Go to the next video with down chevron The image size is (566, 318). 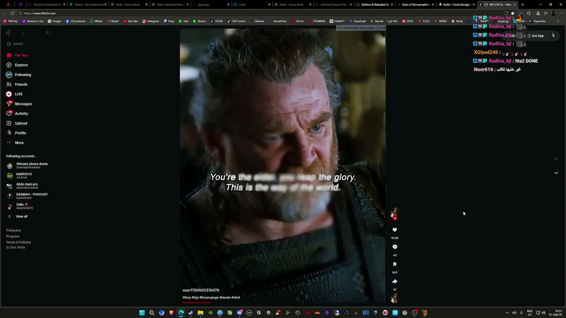[556, 173]
